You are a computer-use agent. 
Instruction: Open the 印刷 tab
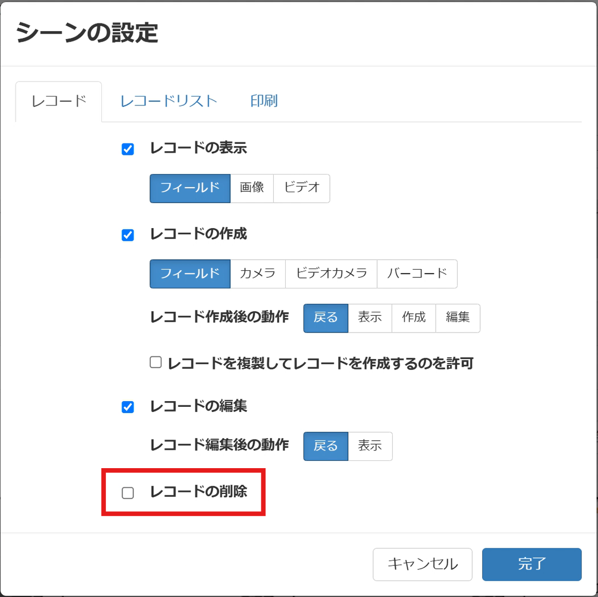pyautogui.click(x=264, y=101)
